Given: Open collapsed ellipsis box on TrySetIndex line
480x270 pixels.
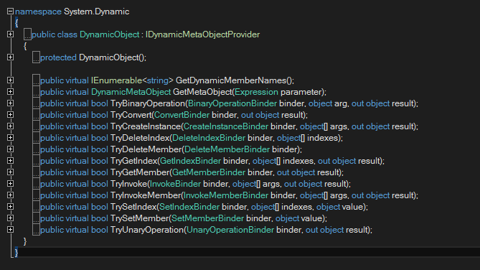Looking at the screenshot, I should [36, 207].
